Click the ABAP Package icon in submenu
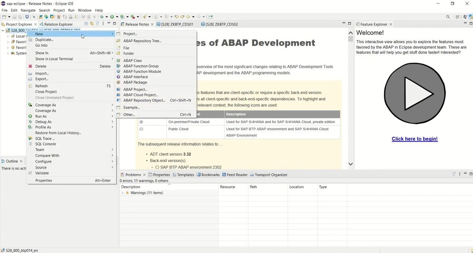 119,82
